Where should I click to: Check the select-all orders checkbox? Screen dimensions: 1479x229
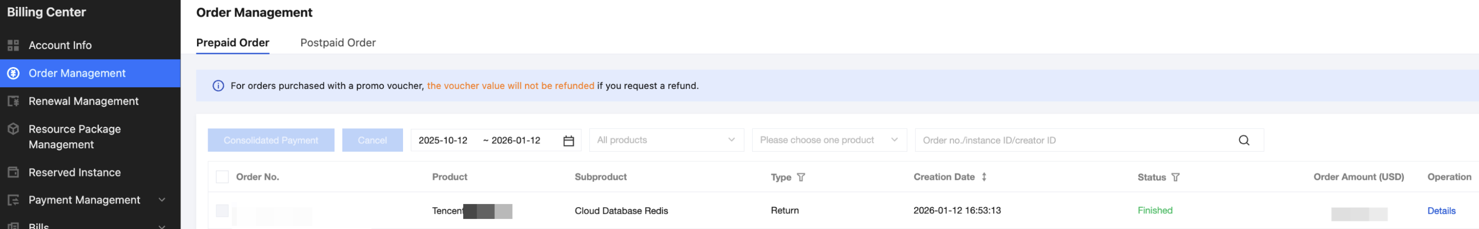222,177
